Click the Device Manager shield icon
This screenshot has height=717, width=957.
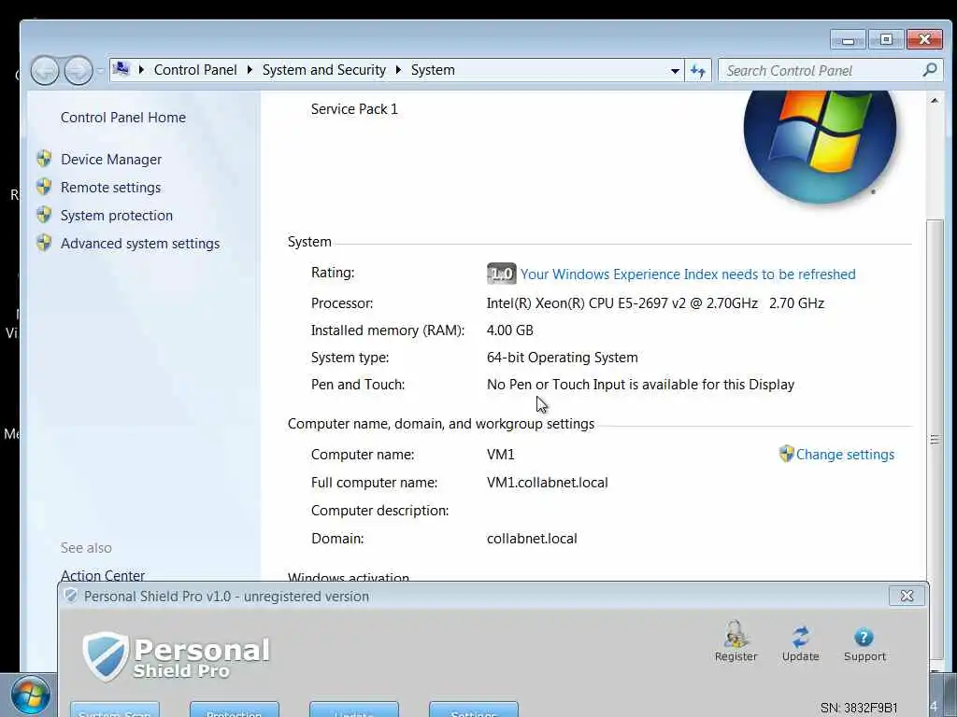[44, 159]
